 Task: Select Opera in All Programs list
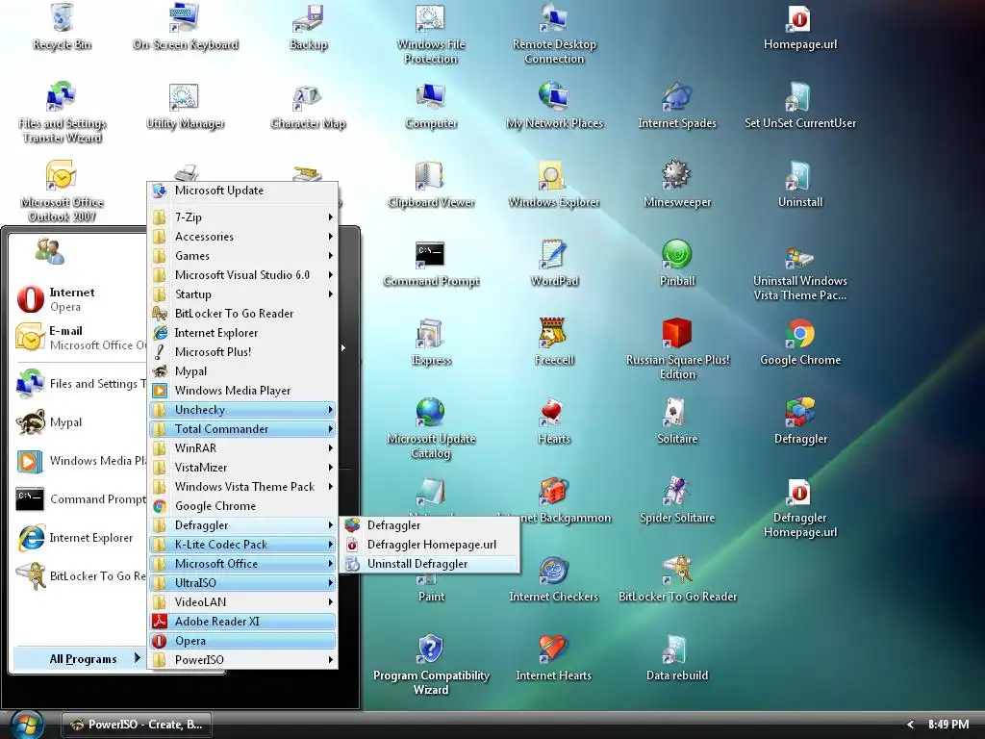(243, 641)
